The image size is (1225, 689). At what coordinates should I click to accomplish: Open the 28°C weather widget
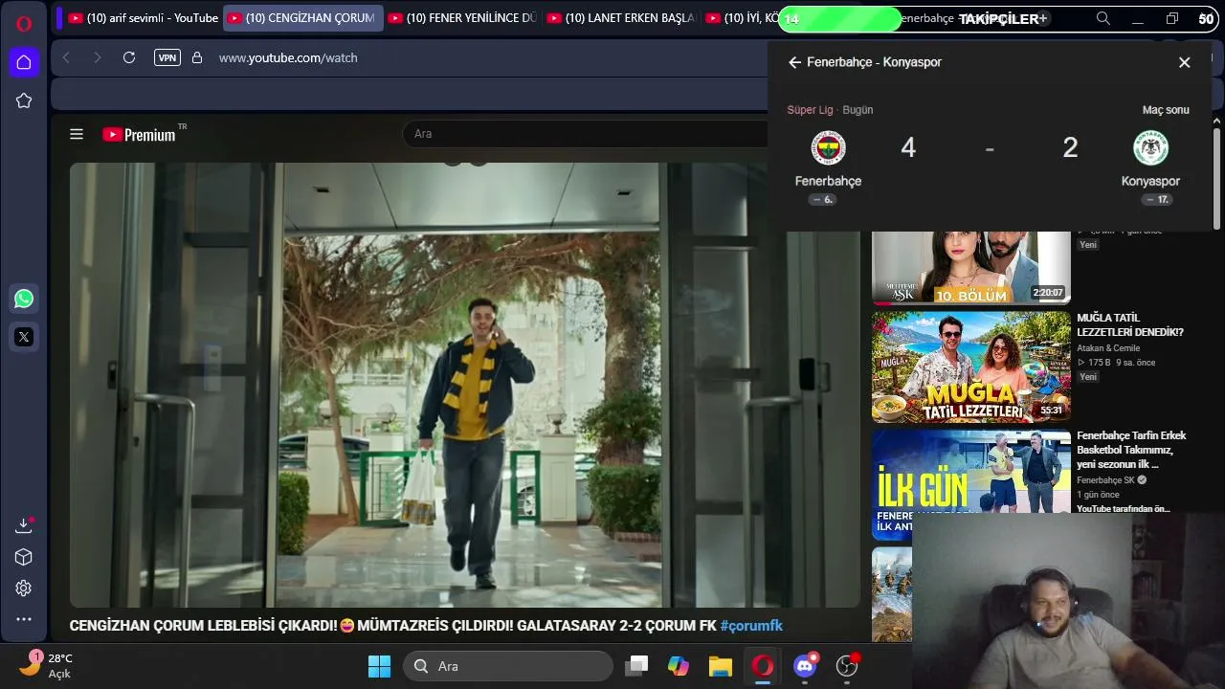47,665
